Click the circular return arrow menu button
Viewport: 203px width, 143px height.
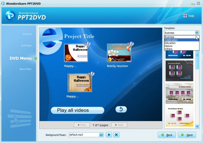[121, 109]
